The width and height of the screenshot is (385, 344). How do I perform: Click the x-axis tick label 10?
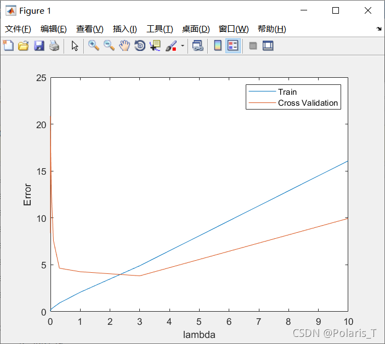tap(348, 322)
